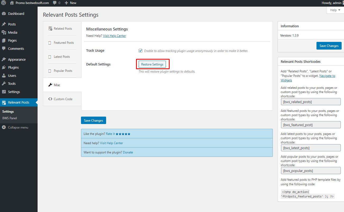The height and width of the screenshot is (212, 344).
Task: Click the [bws_popular_posts] shortcode field
Action: tap(311, 171)
